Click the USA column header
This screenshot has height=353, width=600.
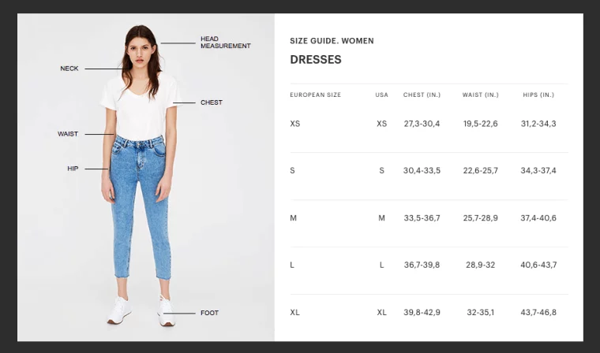pos(381,95)
